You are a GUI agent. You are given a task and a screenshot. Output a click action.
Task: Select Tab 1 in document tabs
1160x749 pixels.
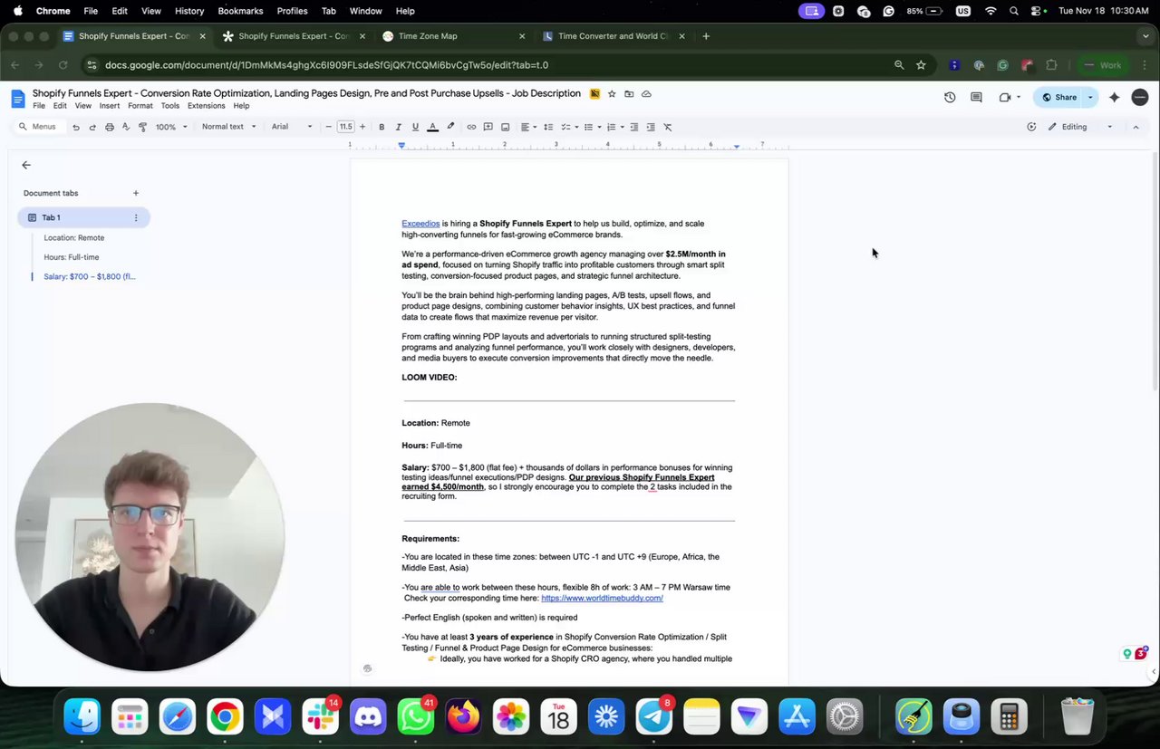coord(83,217)
